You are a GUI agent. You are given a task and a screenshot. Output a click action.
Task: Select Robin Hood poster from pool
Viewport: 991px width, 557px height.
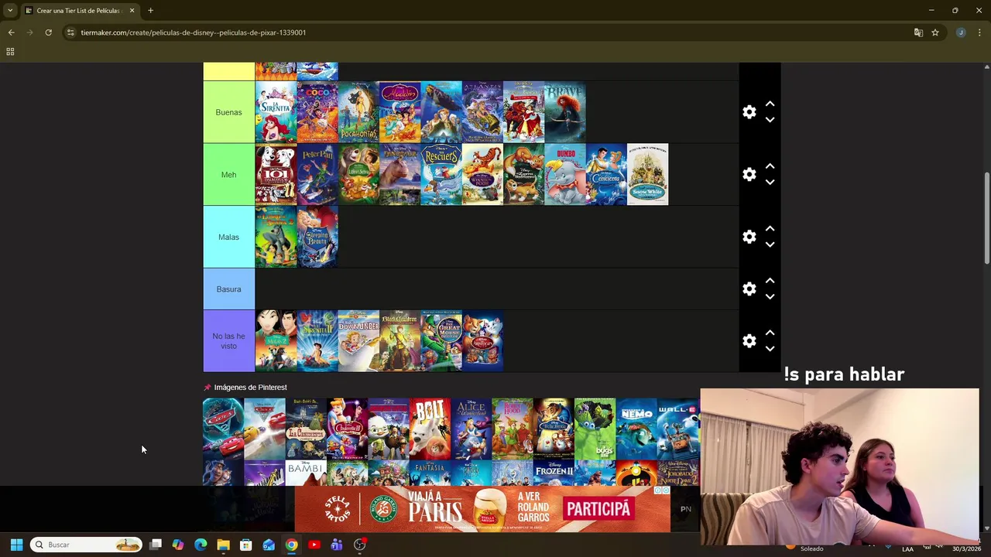[513, 429]
